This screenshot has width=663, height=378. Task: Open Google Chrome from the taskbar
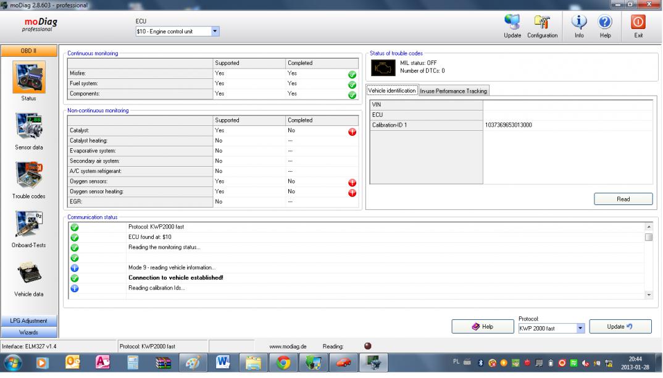[284, 364]
